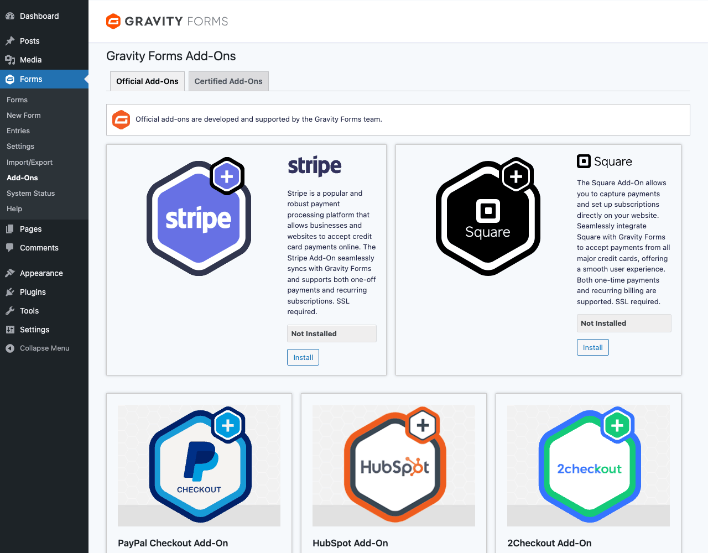708x553 pixels.
Task: Install the Square add-on
Action: (593, 347)
